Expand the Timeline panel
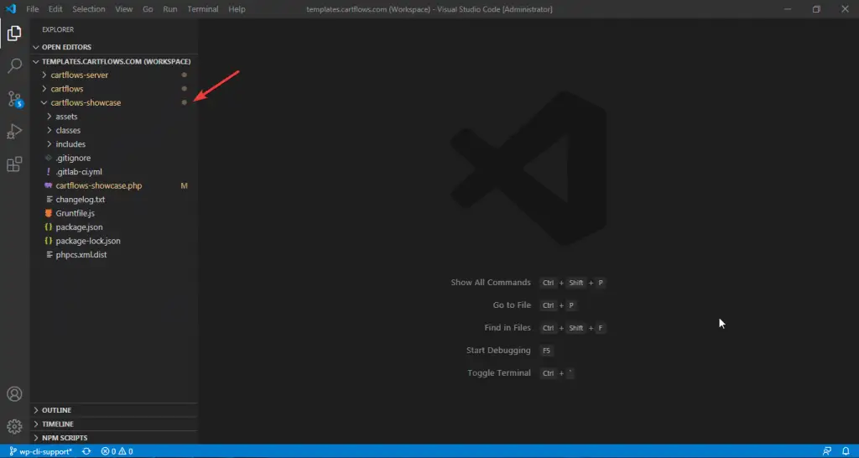 pos(114,424)
